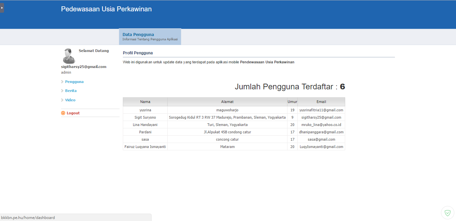
Task: Click the address Jl.Alpukat 45B condong catur
Action: tap(227, 132)
